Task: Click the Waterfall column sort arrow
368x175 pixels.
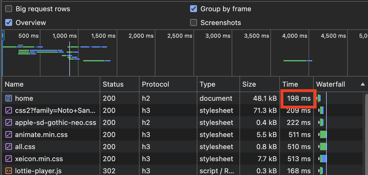Action: pyautogui.click(x=363, y=84)
